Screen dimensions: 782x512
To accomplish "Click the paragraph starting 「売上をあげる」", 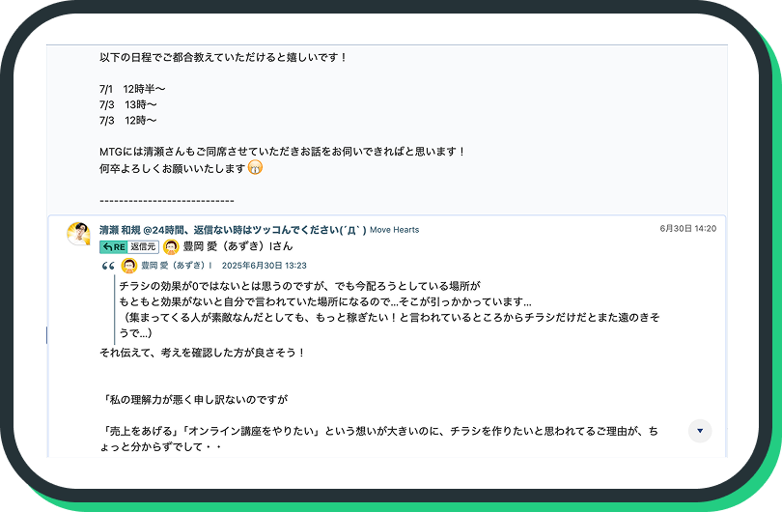I will coord(379,439).
